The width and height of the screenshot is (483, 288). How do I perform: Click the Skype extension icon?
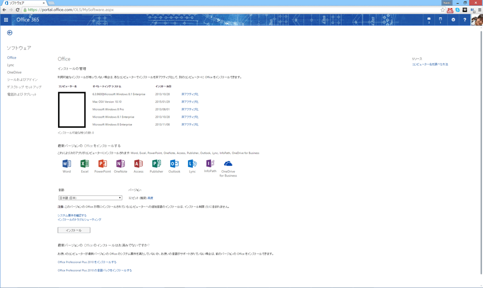(458, 10)
